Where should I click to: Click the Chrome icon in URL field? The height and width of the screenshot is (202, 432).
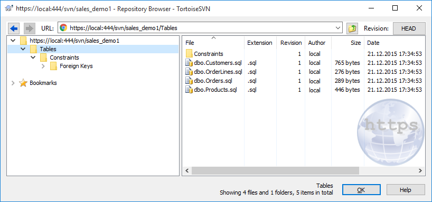coord(63,28)
